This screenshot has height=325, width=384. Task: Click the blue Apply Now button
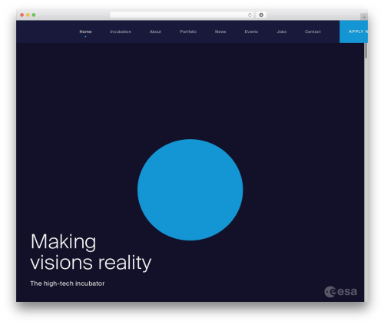click(x=353, y=32)
